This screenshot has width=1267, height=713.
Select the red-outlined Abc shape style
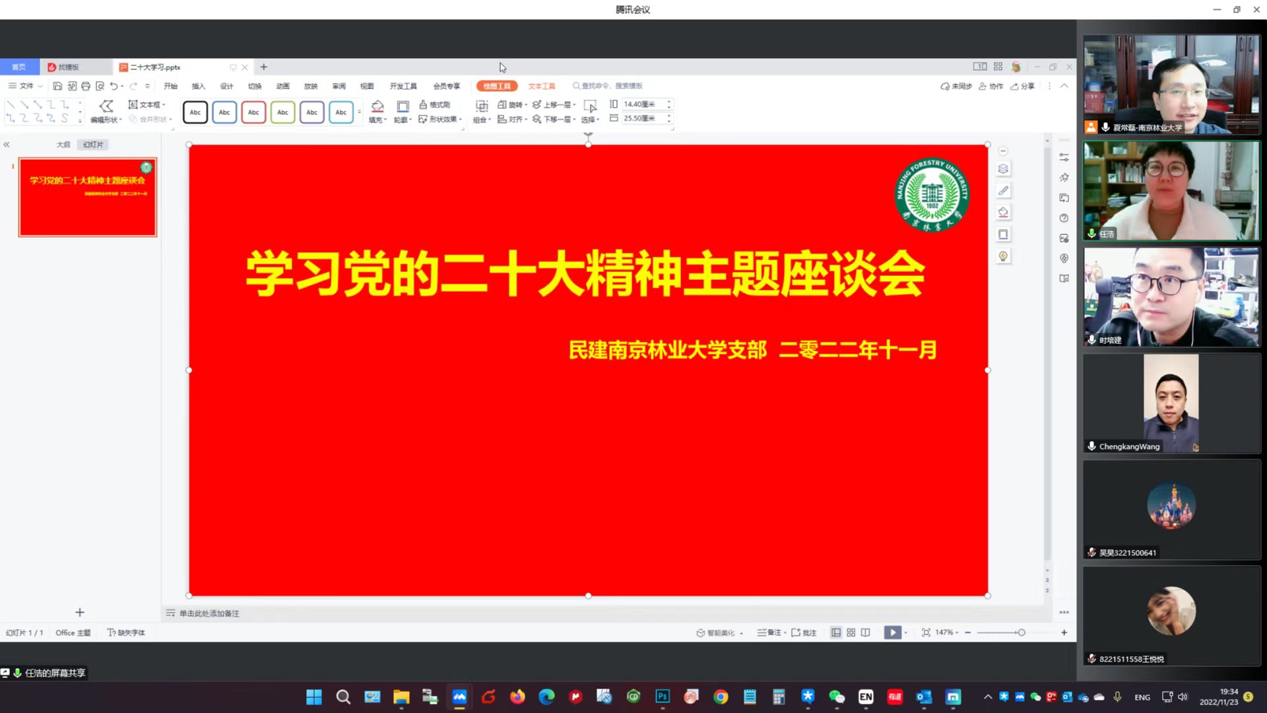pos(253,112)
